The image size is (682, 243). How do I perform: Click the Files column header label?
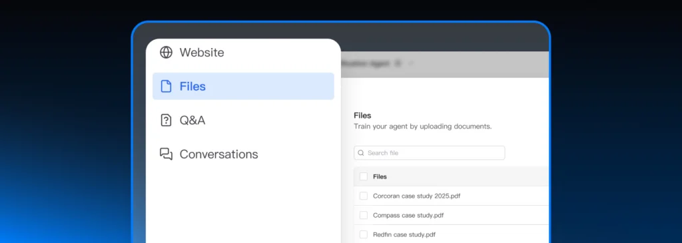pos(380,176)
